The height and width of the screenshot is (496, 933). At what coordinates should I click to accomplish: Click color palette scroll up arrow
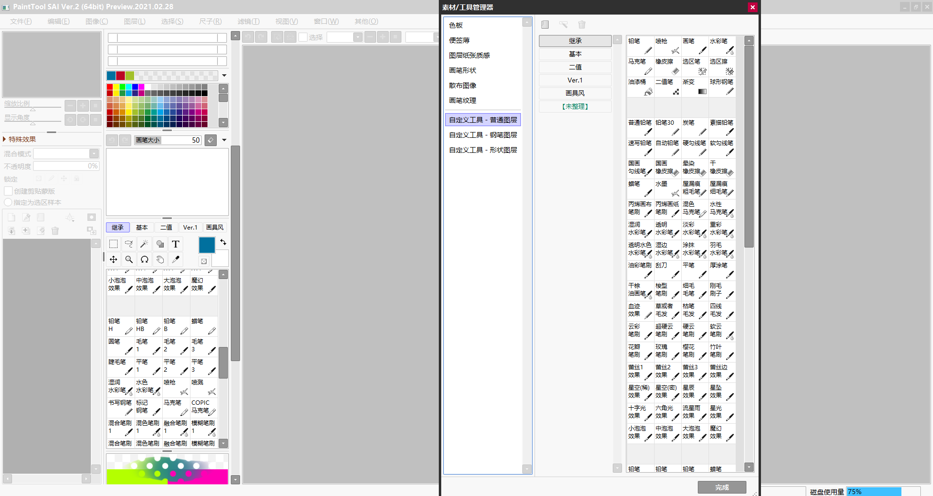point(224,88)
